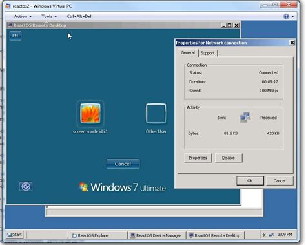Click the Windows logo beside Windows 7 Ultimate
Screen dimensions: 306x245
coord(83,187)
